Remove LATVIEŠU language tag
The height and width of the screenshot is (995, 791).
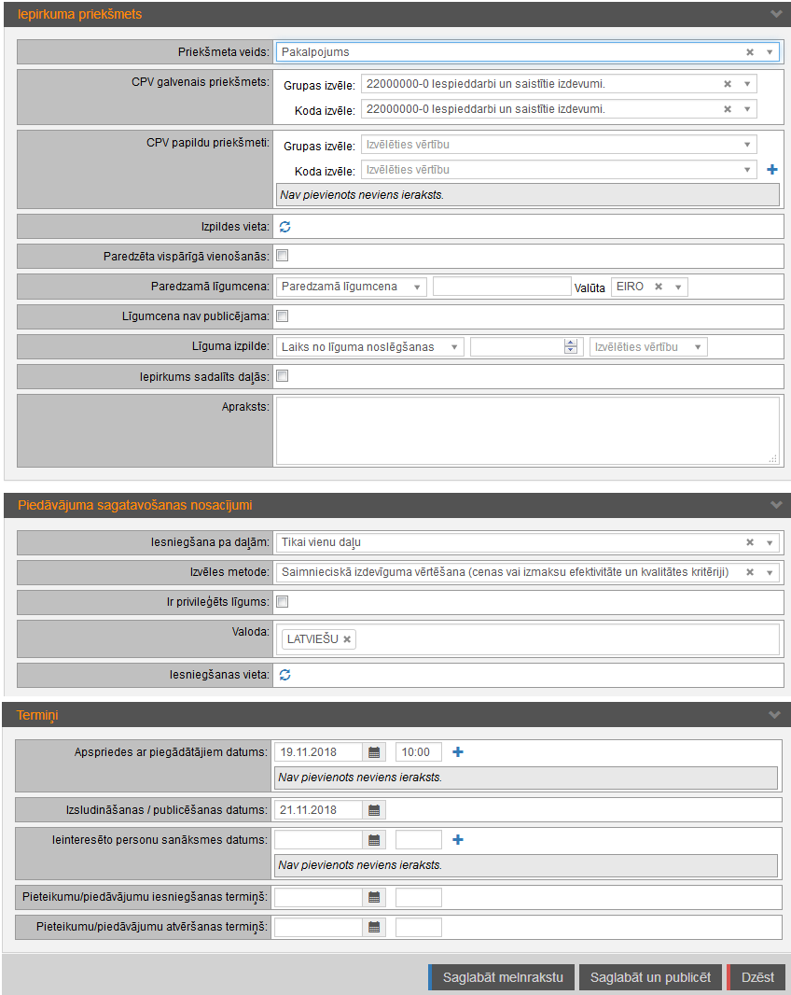click(x=347, y=639)
